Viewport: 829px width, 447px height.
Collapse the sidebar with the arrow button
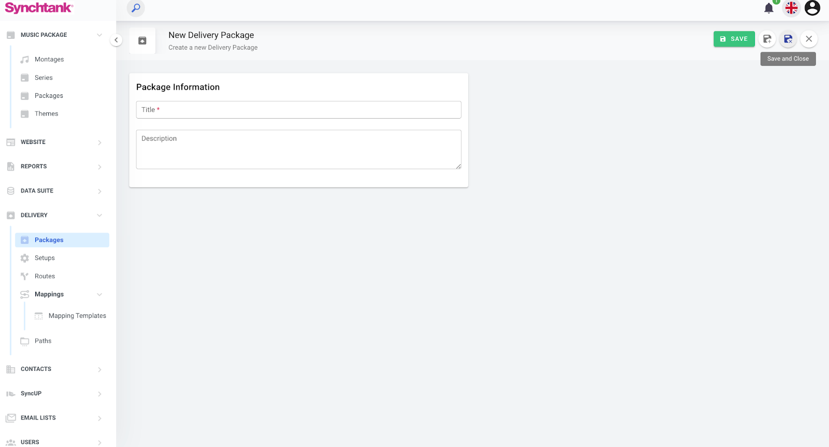(116, 40)
